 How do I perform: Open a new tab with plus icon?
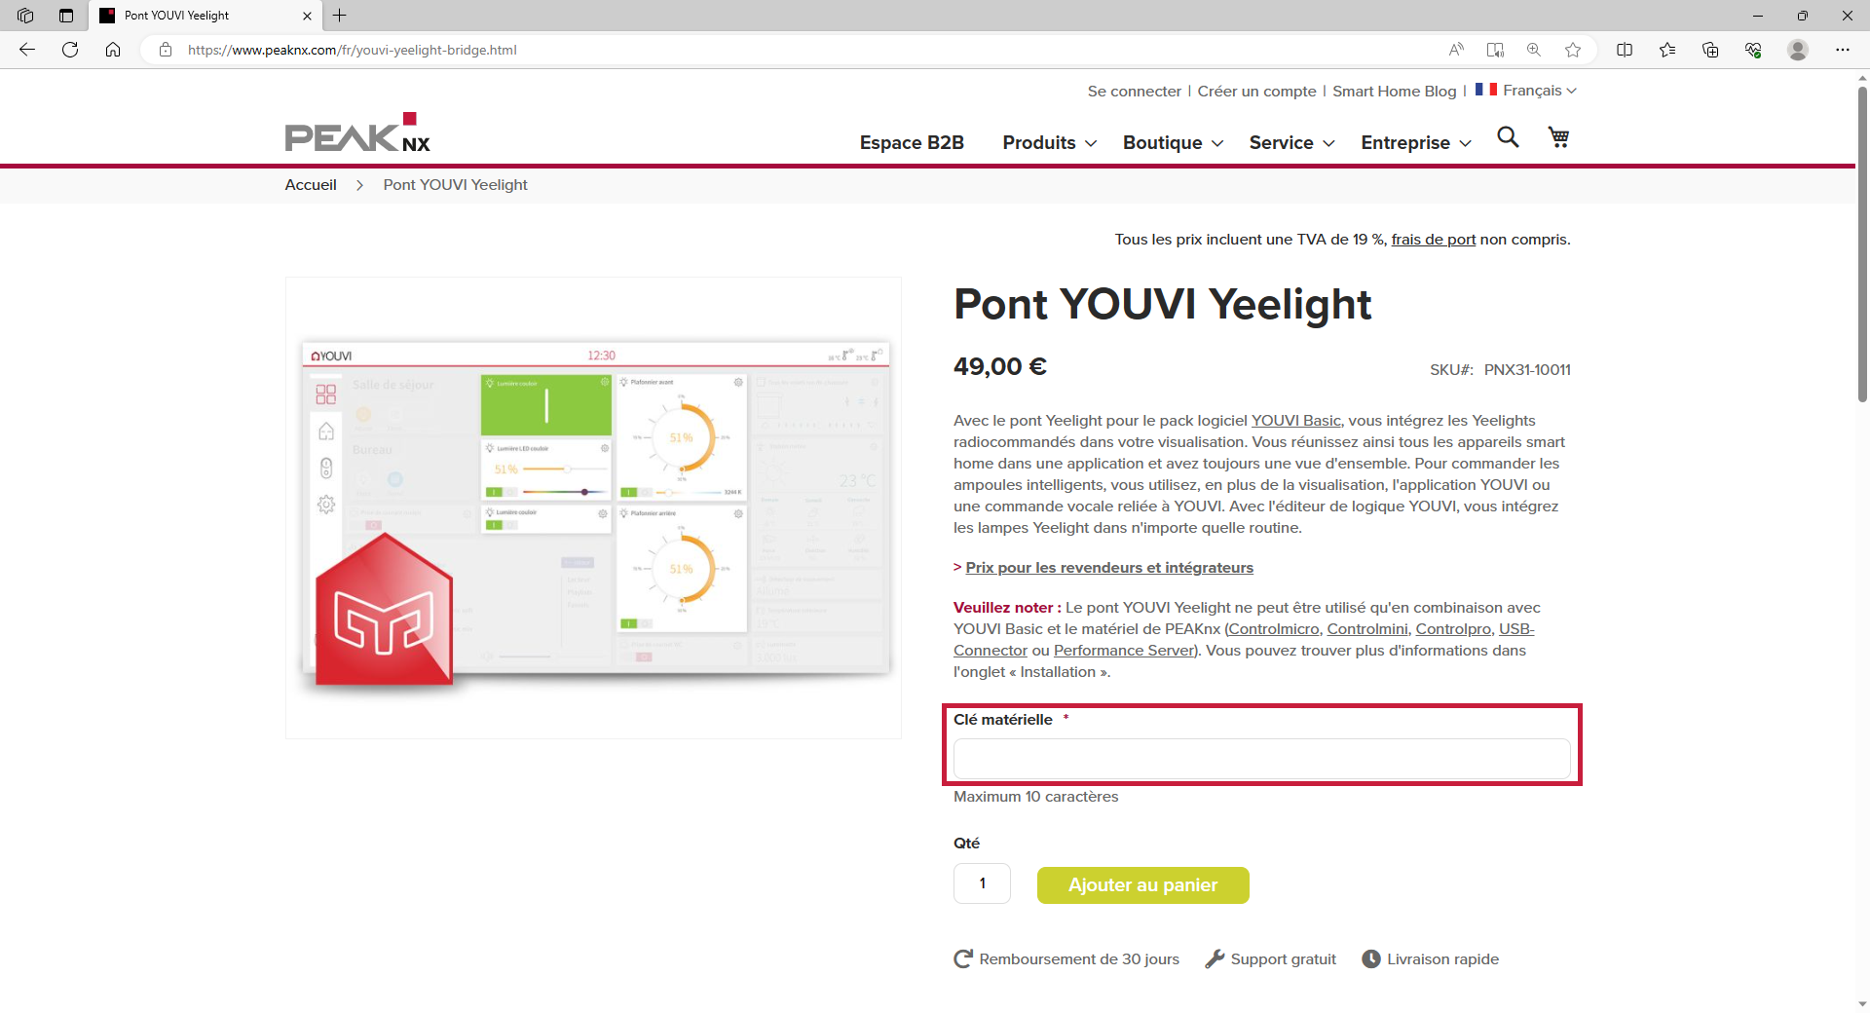coord(339,16)
